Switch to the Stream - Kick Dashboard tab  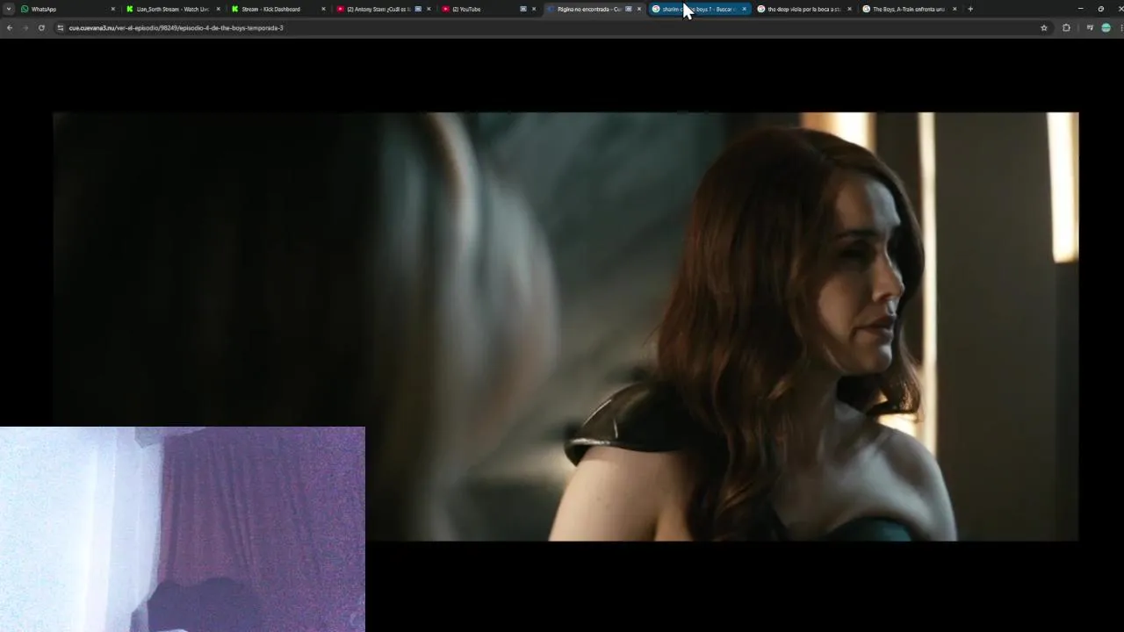(x=277, y=9)
